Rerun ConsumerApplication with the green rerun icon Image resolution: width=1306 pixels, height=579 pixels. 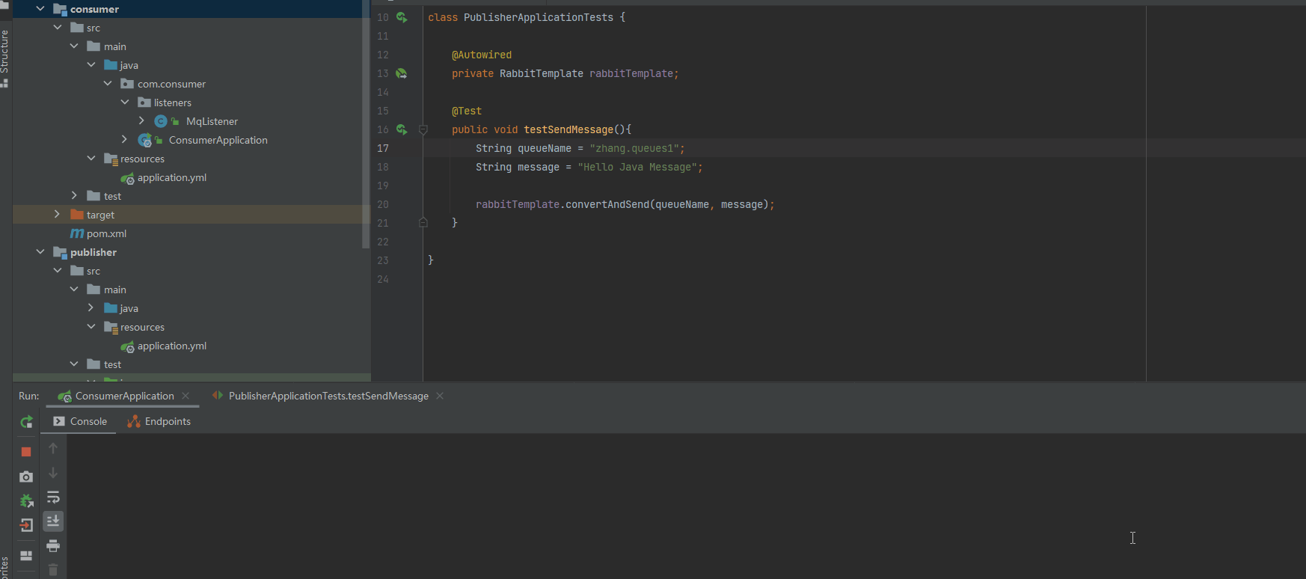coord(26,422)
